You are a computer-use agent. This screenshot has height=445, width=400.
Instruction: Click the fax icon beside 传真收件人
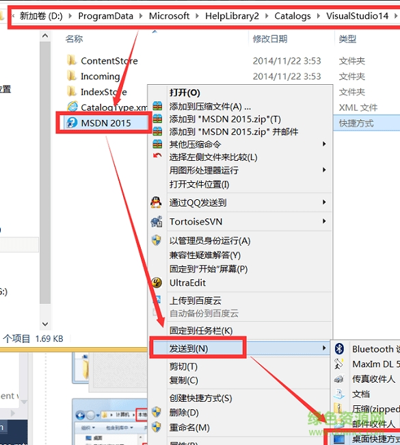pos(339,379)
